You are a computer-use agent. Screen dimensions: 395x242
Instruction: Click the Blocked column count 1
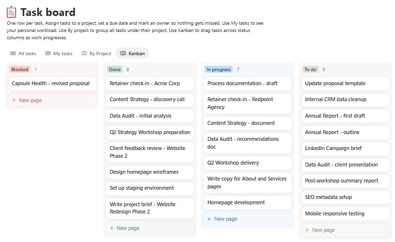point(35,69)
